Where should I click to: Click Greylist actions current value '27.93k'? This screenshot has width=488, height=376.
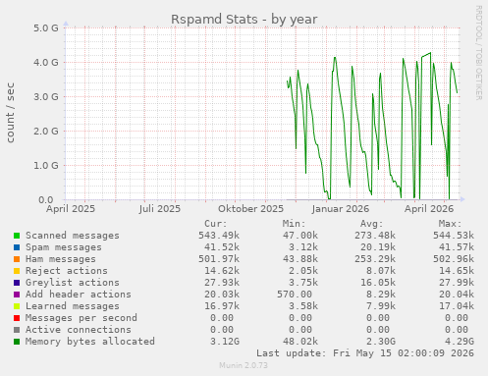coord(222,283)
